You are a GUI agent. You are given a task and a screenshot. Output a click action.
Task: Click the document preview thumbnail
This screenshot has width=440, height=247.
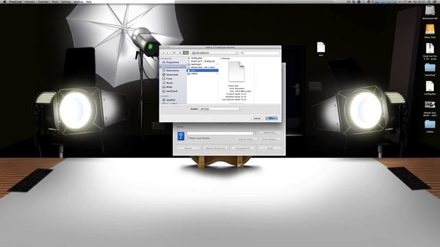tap(236, 71)
